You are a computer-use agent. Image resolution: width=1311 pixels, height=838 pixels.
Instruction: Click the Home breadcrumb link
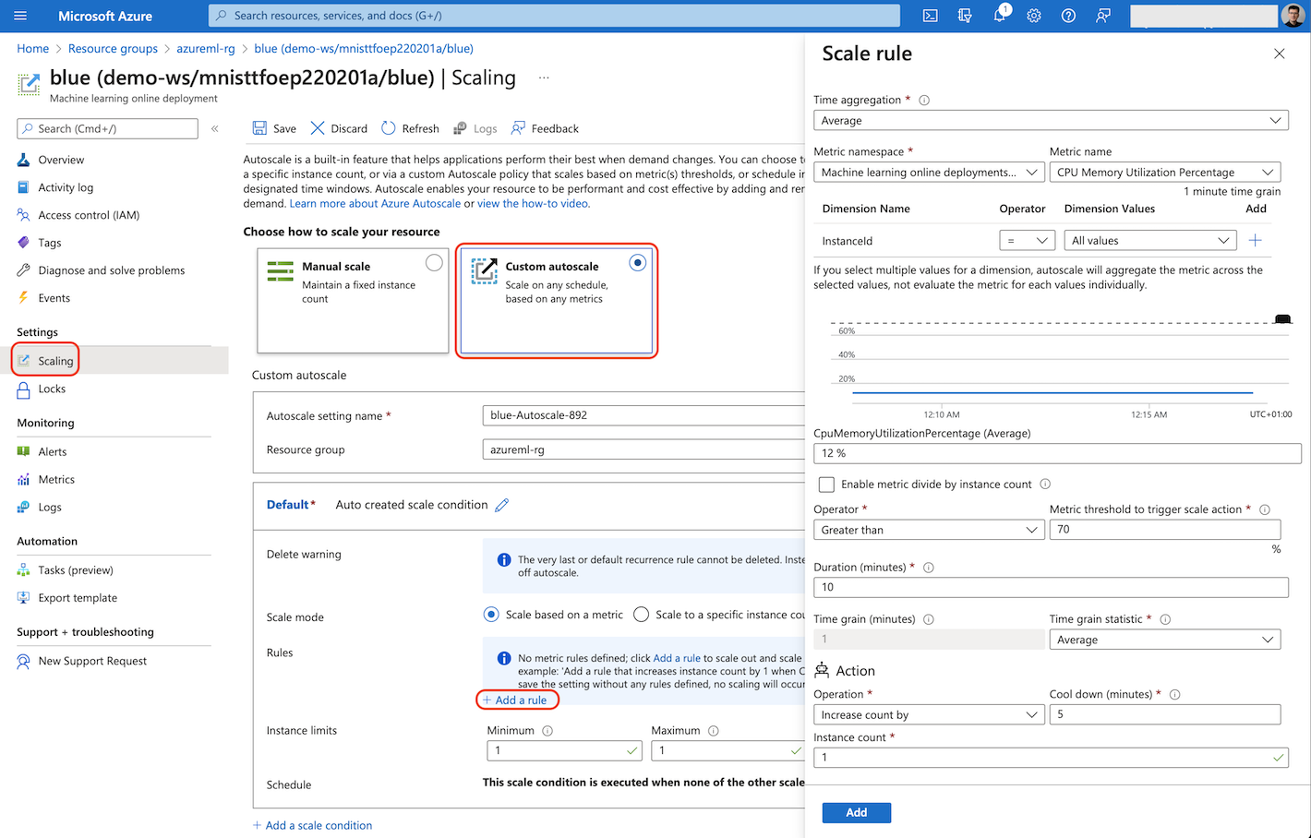tap(32, 48)
